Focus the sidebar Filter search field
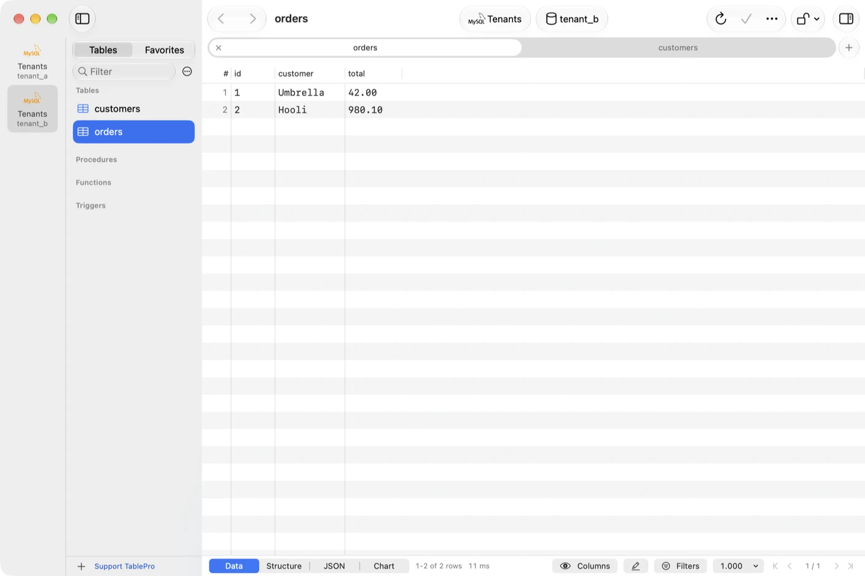Screen dimensions: 865x576 pos(124,71)
